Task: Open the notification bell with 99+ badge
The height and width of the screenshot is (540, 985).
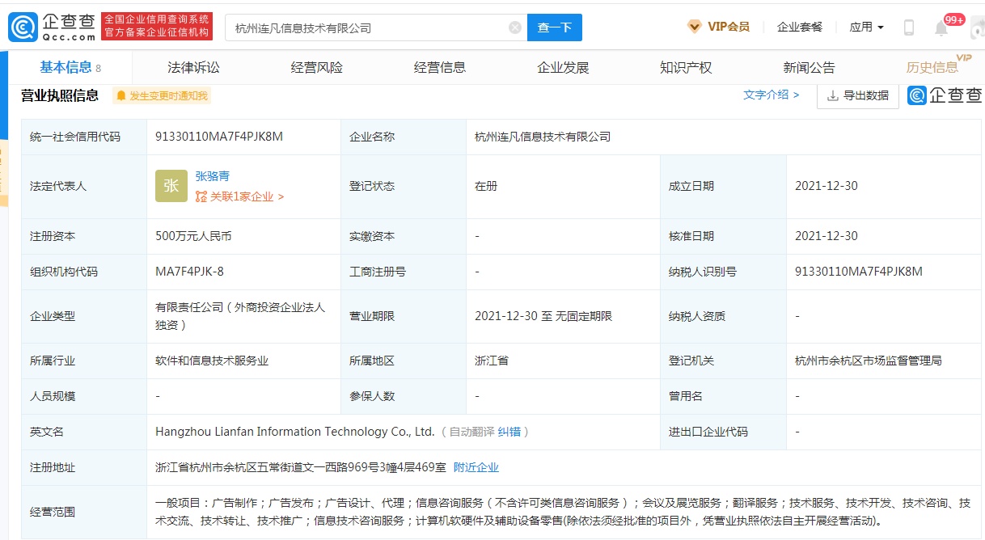Action: [941, 28]
